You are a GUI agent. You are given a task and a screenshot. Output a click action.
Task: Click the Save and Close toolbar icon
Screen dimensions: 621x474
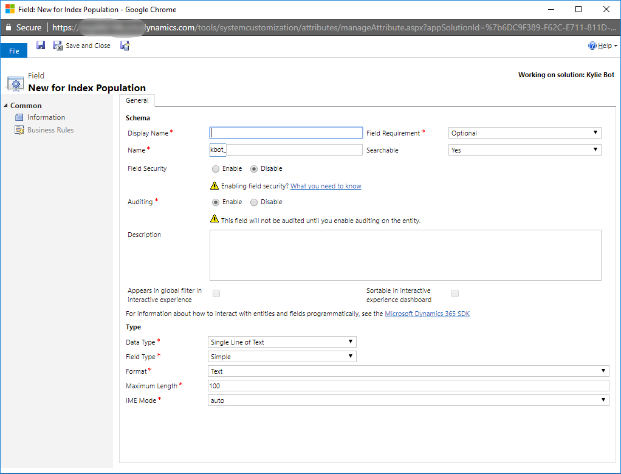[58, 46]
